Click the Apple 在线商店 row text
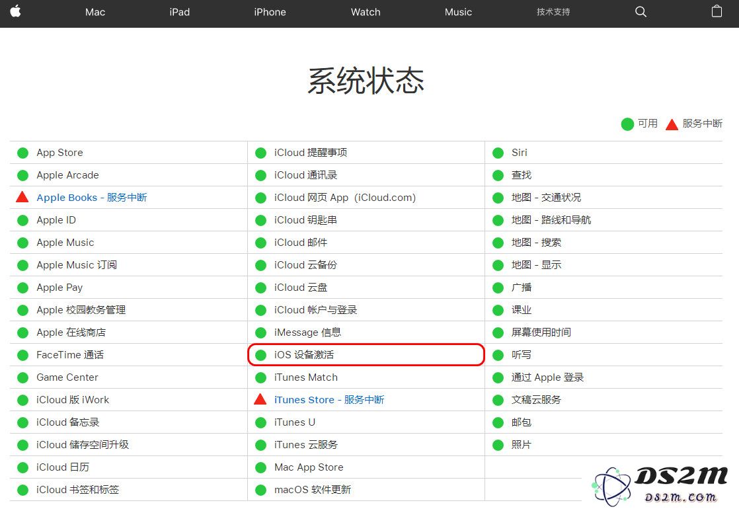The width and height of the screenshot is (739, 509). pos(71,333)
